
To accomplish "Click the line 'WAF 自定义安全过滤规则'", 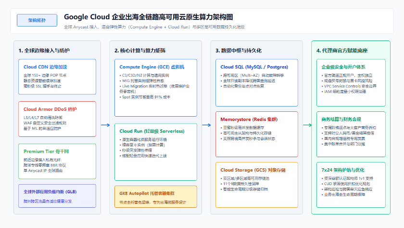I will (45, 123).
